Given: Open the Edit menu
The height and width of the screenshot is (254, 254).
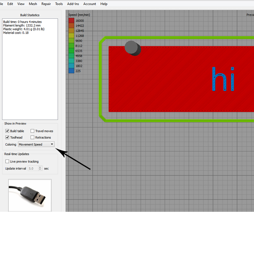Looking at the screenshot, I should [10, 4].
